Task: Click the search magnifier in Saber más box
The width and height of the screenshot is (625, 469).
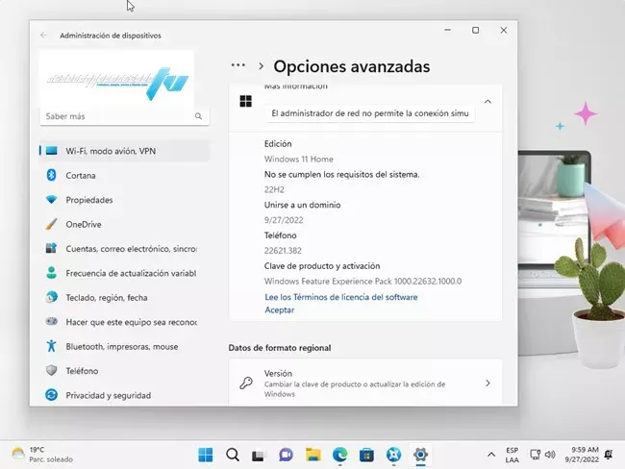Action: pyautogui.click(x=198, y=116)
